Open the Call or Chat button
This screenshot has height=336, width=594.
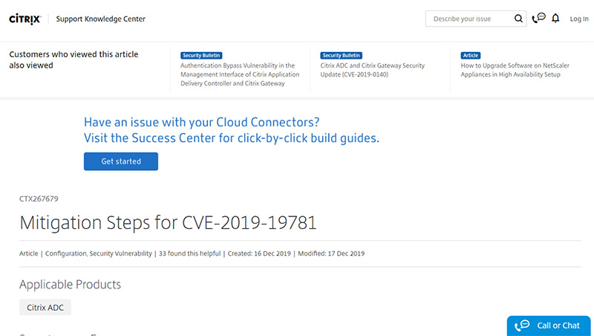click(x=549, y=326)
